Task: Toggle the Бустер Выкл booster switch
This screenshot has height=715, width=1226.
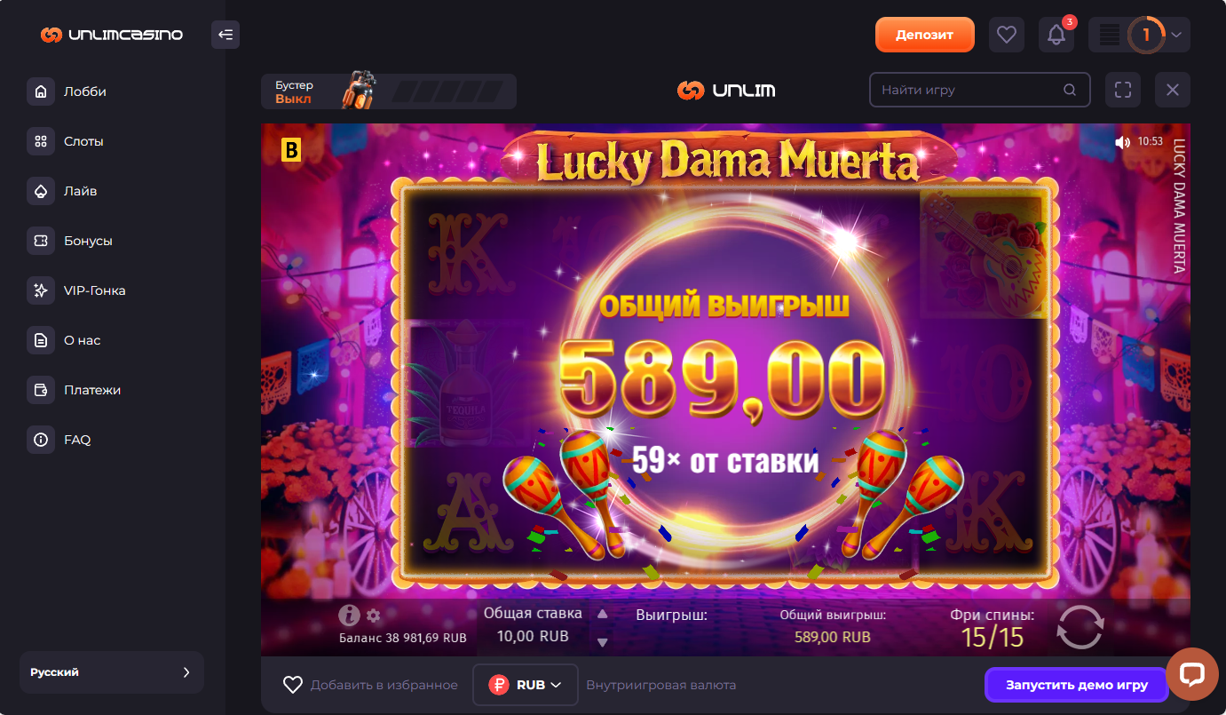Action: click(389, 91)
